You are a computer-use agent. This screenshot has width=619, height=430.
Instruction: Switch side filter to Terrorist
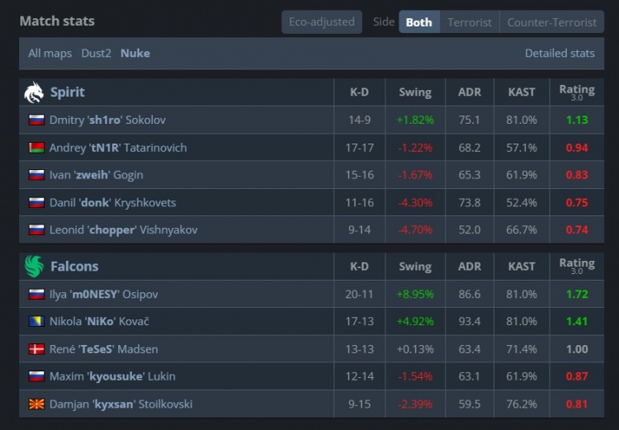click(470, 22)
